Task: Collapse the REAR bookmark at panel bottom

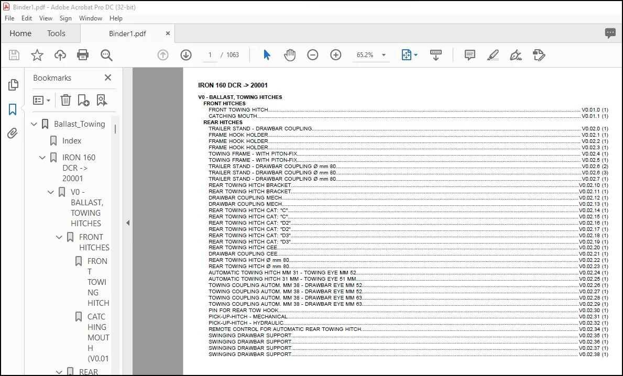Action: coord(59,372)
